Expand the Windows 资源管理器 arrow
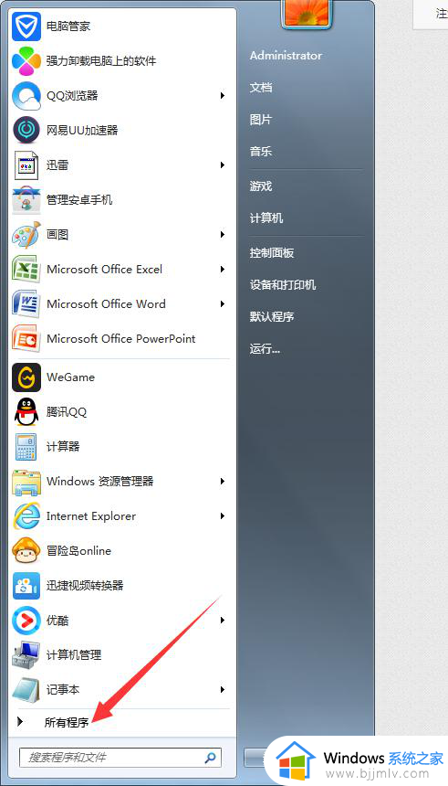448x786 pixels. 223,482
